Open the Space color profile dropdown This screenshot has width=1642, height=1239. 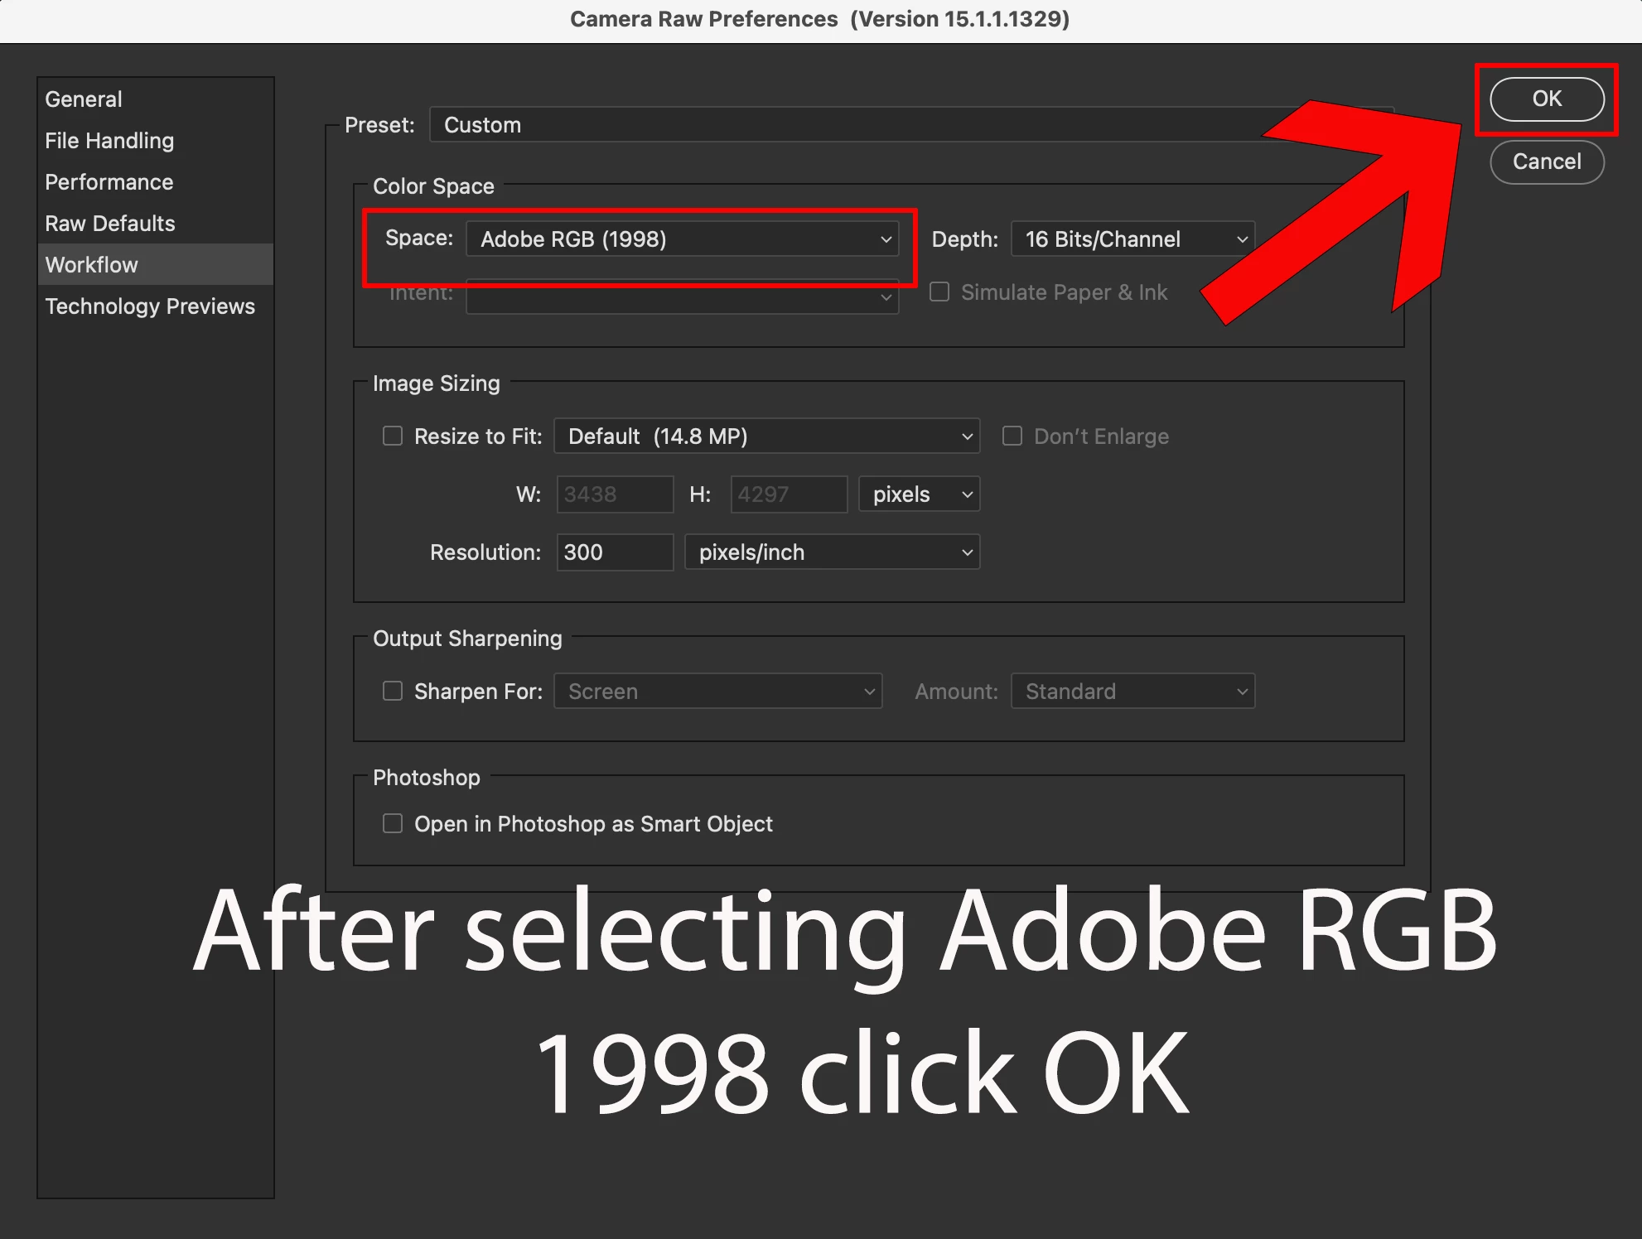coord(682,239)
